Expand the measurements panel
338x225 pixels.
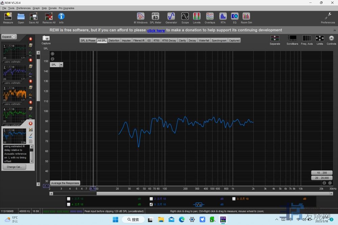click(9, 37)
